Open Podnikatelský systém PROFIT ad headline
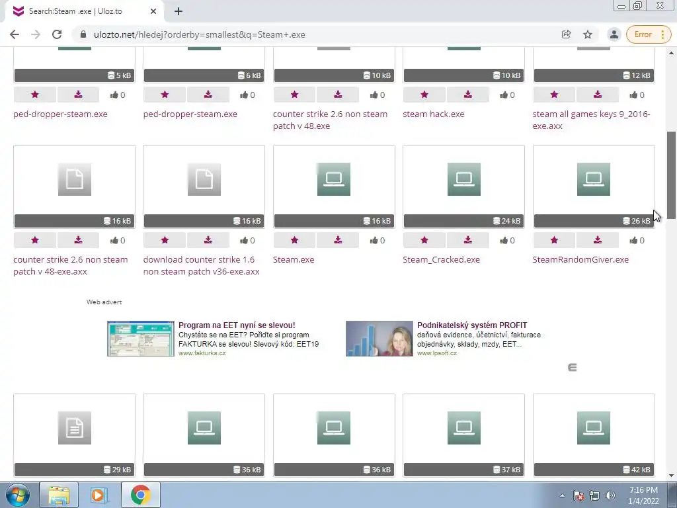The height and width of the screenshot is (508, 677). click(472, 325)
